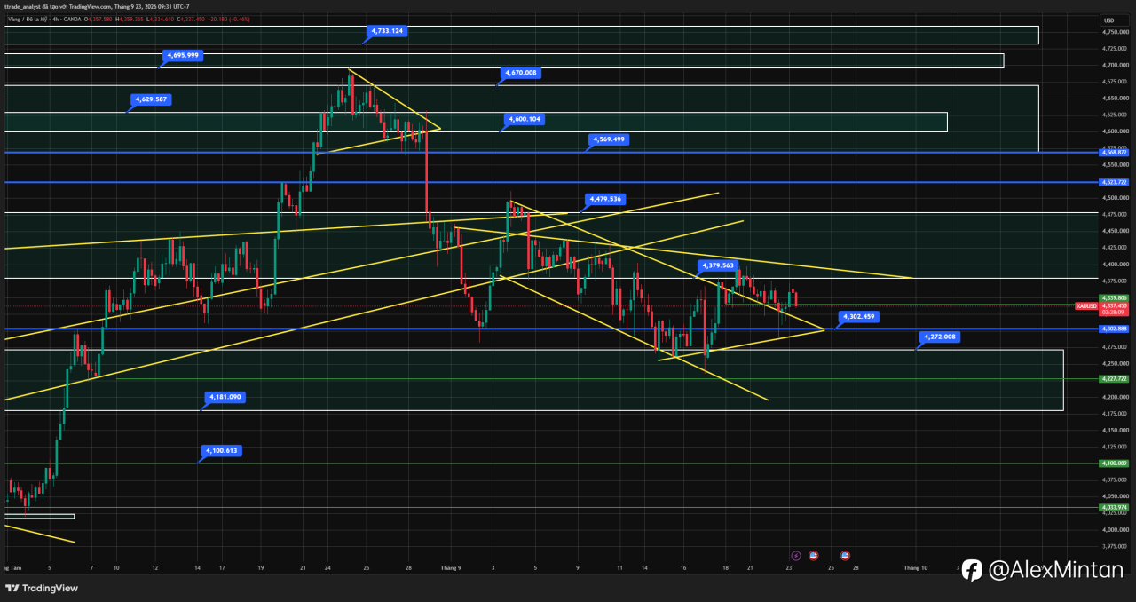Click the green 4,227.722 axis price label
Viewport: 1136px width, 602px height.
point(1114,378)
